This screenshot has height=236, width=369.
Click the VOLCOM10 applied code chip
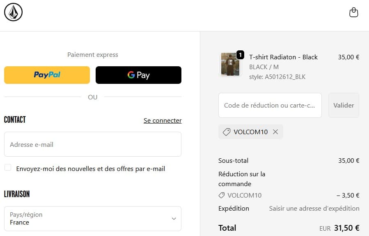pos(250,132)
